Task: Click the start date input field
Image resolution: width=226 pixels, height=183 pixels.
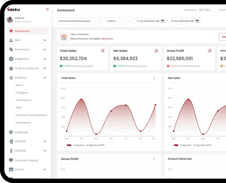Action: (150, 21)
